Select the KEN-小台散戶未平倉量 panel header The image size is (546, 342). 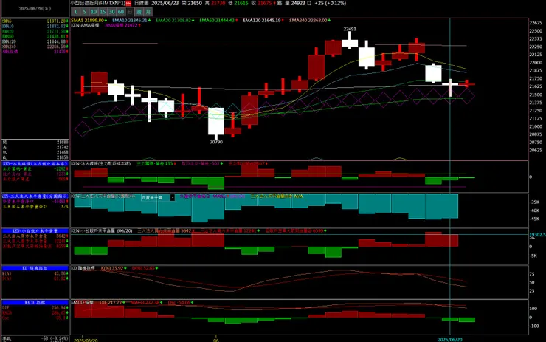[x=35, y=230]
